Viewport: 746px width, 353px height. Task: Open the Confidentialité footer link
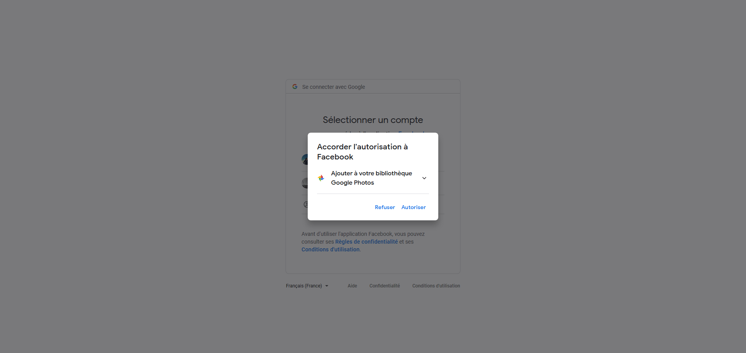coord(385,286)
